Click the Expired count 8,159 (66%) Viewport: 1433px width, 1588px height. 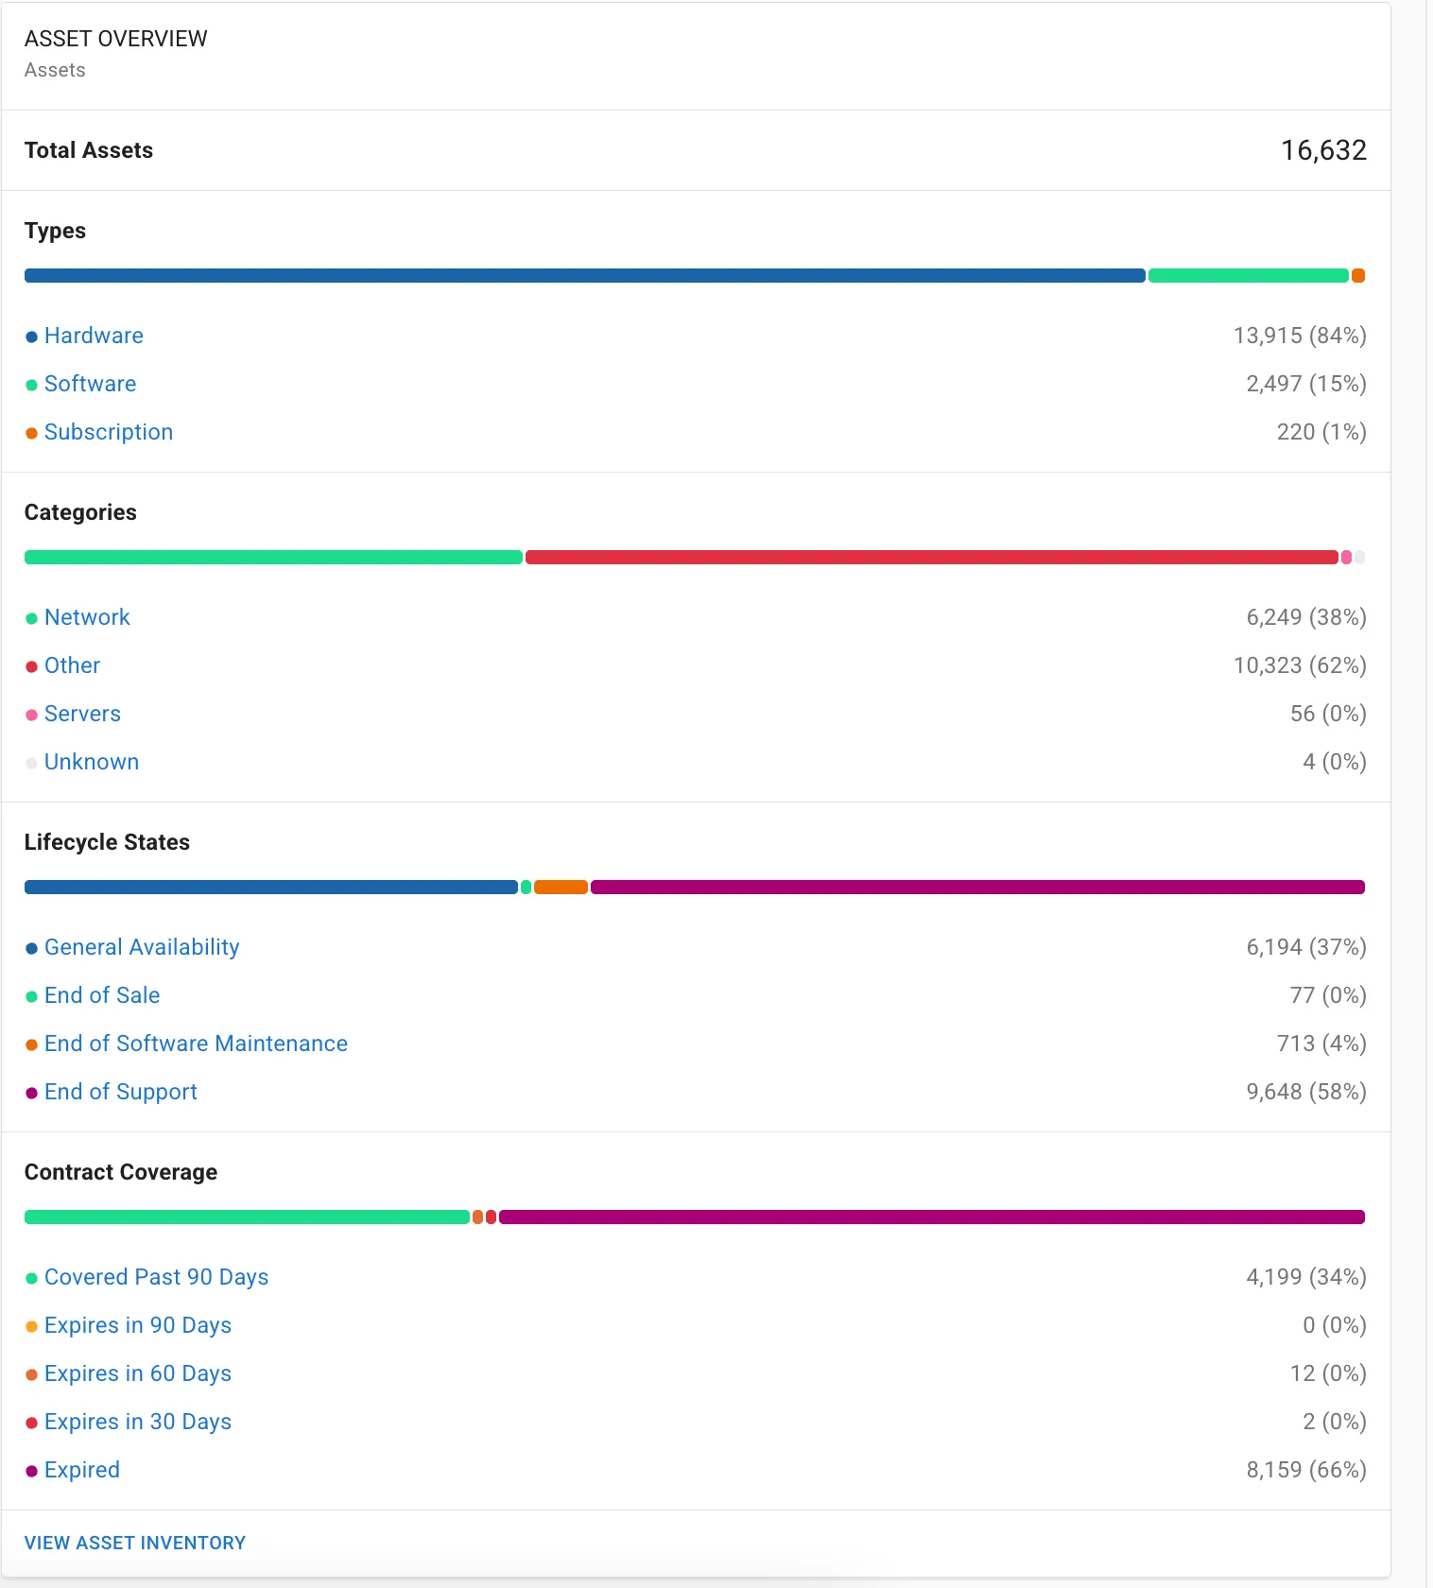[1306, 1470]
